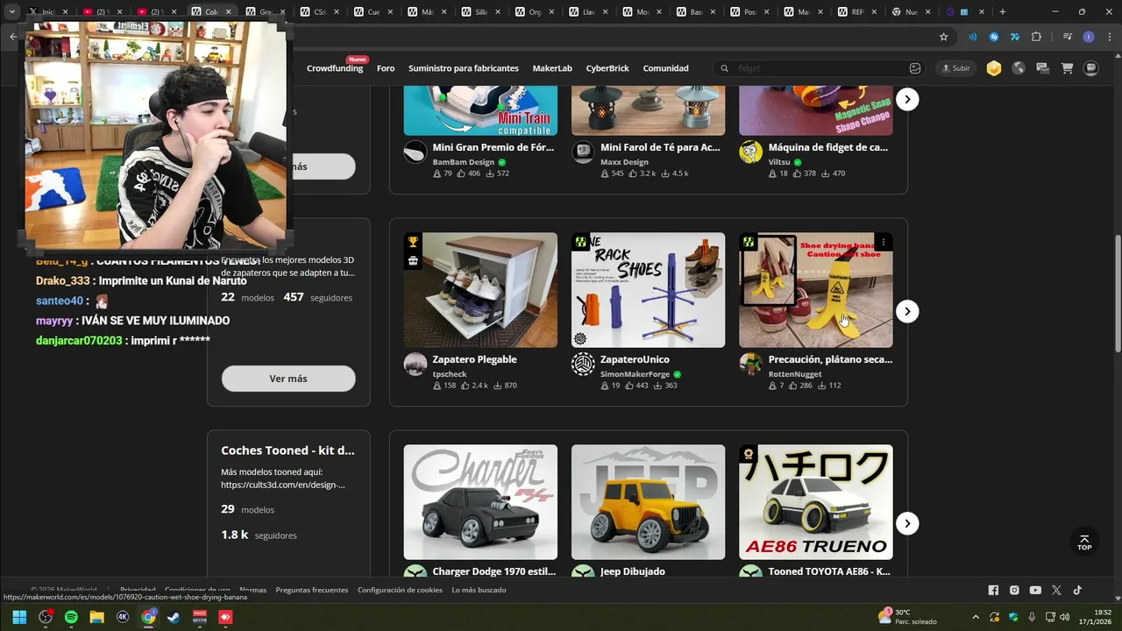1122x631 pixels.
Task: Open the messages chat icon
Action: [x=1042, y=68]
